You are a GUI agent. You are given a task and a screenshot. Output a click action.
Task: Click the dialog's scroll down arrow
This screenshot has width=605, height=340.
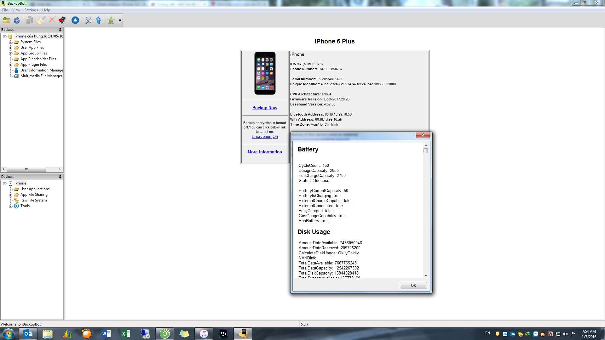[426, 276]
